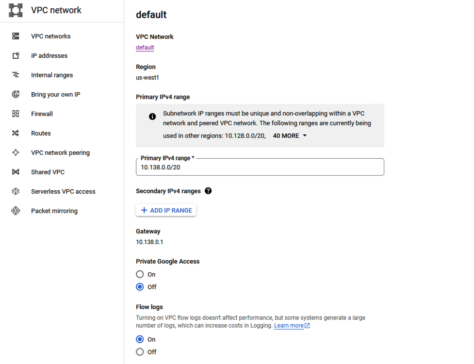Click the Shared VPC sidebar icon
This screenshot has height=364, width=474.
16,172
